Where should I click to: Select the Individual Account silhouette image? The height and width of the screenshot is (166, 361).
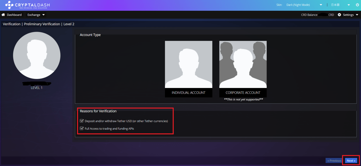pos(188,64)
